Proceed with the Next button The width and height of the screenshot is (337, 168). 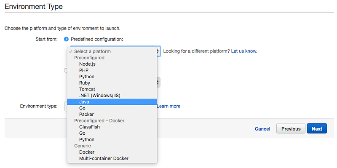coord(317,128)
